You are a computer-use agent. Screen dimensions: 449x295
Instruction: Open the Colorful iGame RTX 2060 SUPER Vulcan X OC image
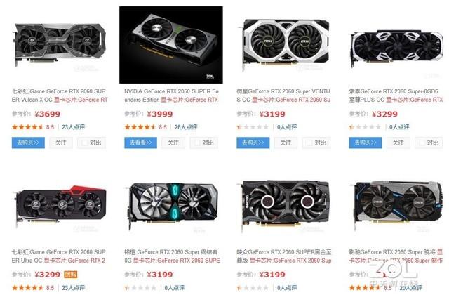coord(59,45)
